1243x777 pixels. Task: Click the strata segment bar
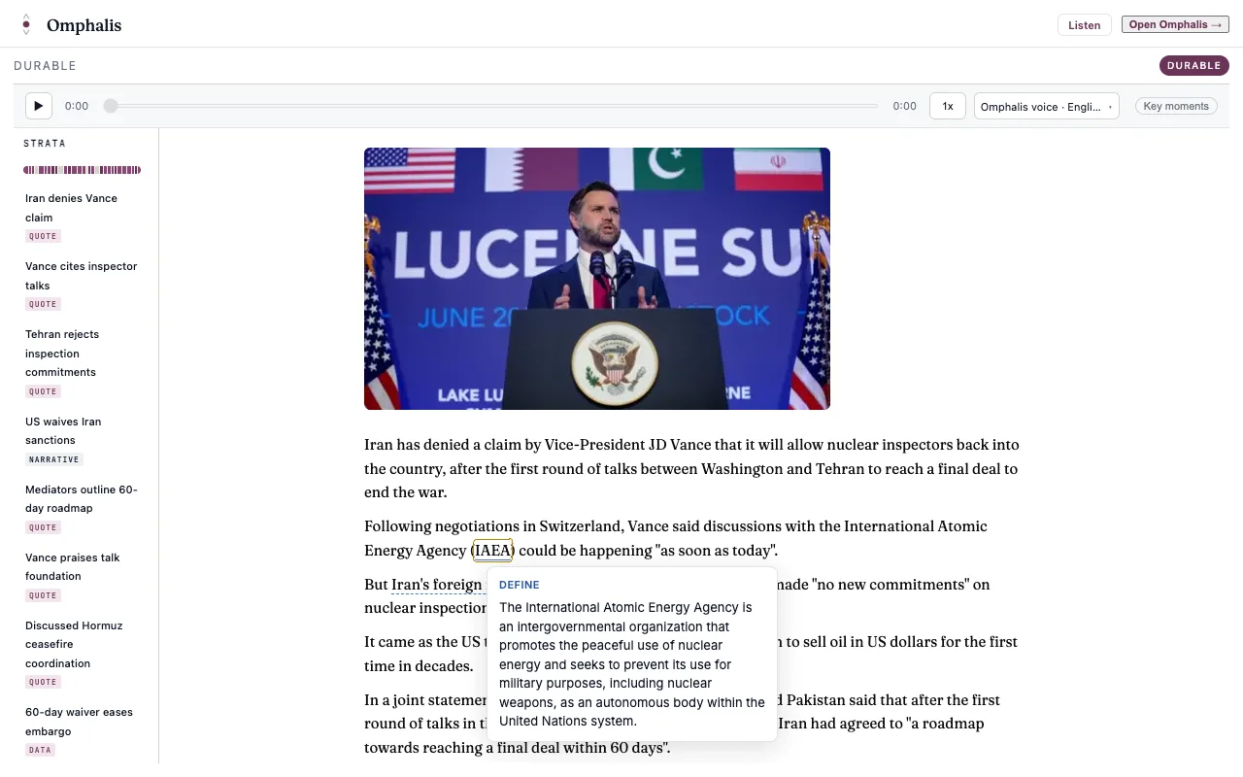(x=83, y=170)
